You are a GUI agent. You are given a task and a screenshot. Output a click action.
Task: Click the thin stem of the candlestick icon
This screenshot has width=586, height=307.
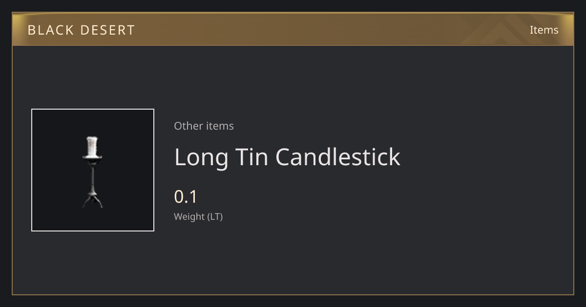coord(92,179)
